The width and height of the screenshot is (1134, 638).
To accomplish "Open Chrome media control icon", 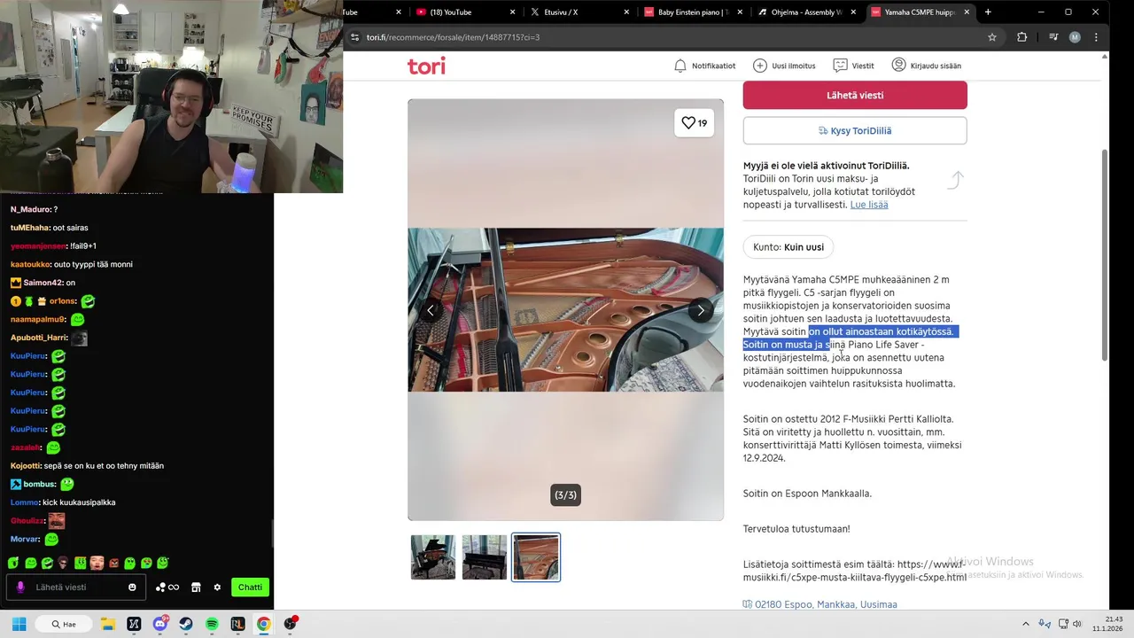I will pos(1053,37).
